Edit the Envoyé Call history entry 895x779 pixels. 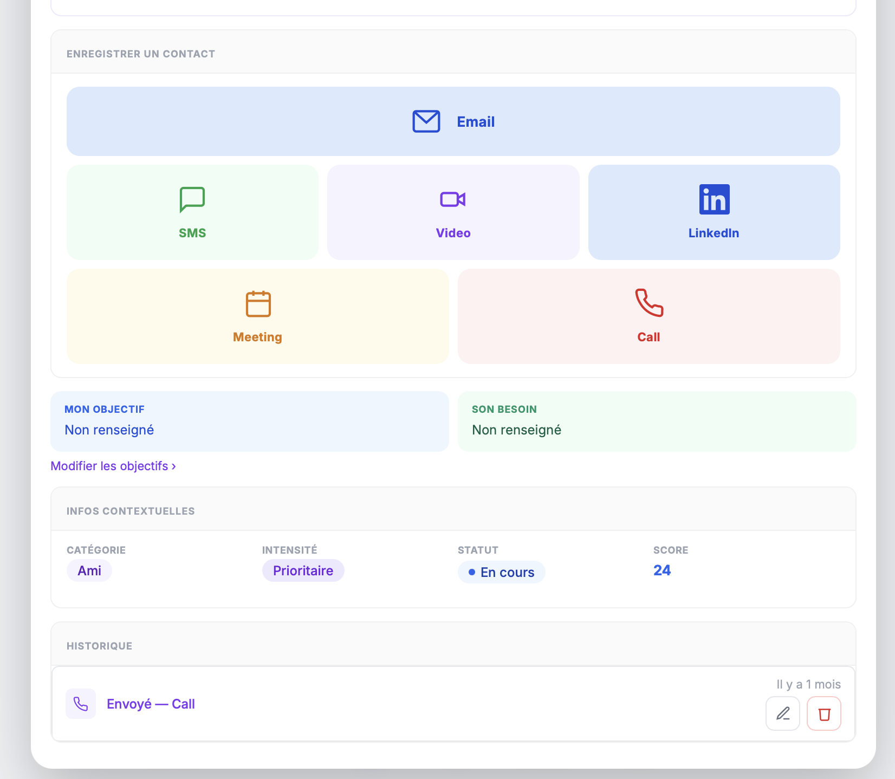click(x=782, y=713)
